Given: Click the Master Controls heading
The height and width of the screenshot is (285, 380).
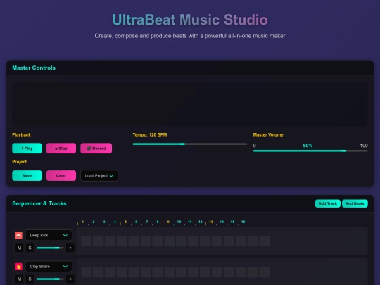Looking at the screenshot, I should pyautogui.click(x=34, y=68).
